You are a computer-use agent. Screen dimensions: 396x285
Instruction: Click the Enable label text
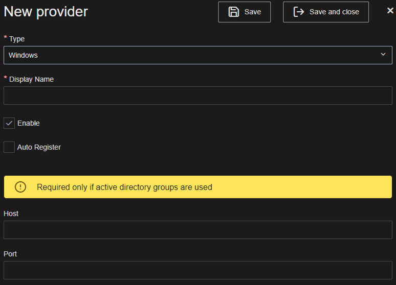pos(28,123)
